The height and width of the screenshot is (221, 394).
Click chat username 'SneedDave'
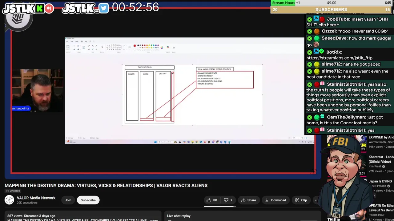click(334, 38)
